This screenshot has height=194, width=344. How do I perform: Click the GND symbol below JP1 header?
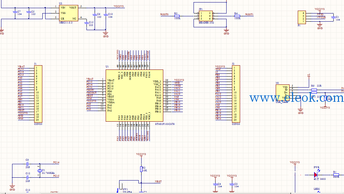(226, 32)
